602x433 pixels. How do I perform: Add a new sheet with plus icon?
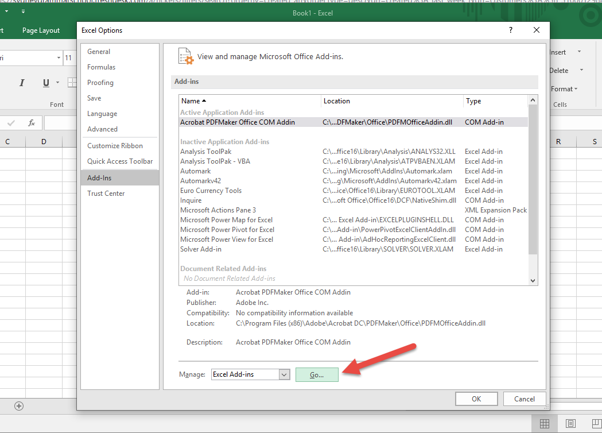(x=19, y=406)
